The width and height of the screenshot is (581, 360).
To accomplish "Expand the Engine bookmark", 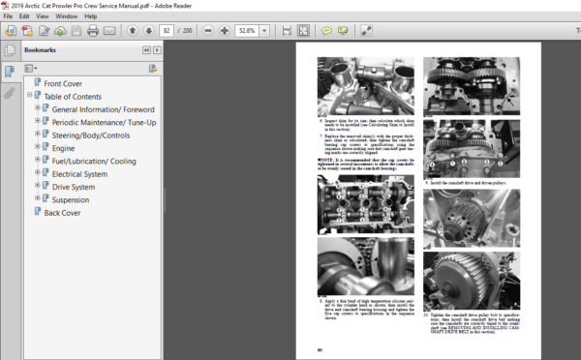I will [38, 146].
